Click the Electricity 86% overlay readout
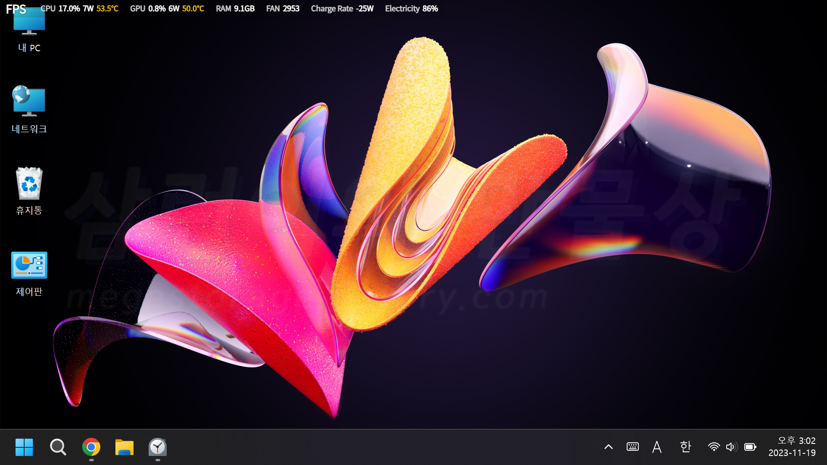The image size is (827, 465). pos(411,9)
